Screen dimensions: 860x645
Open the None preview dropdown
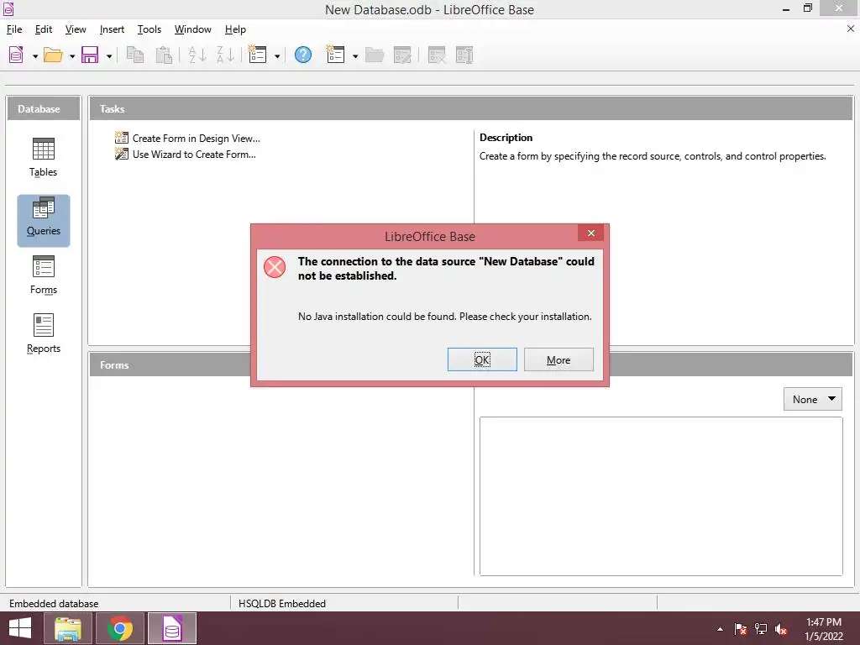(x=812, y=399)
